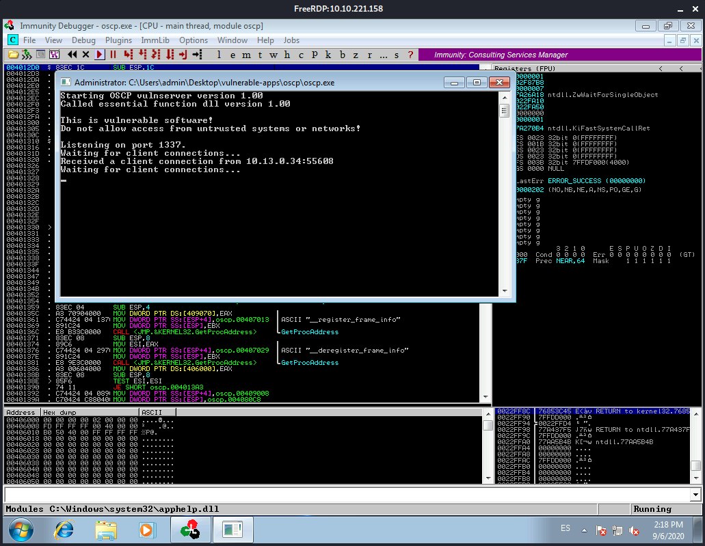Open the Options menu
705x546 pixels.
coord(194,40)
